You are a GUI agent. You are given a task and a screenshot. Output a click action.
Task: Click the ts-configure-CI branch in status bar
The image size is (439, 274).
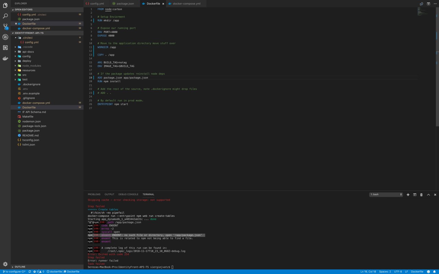pos(14,272)
